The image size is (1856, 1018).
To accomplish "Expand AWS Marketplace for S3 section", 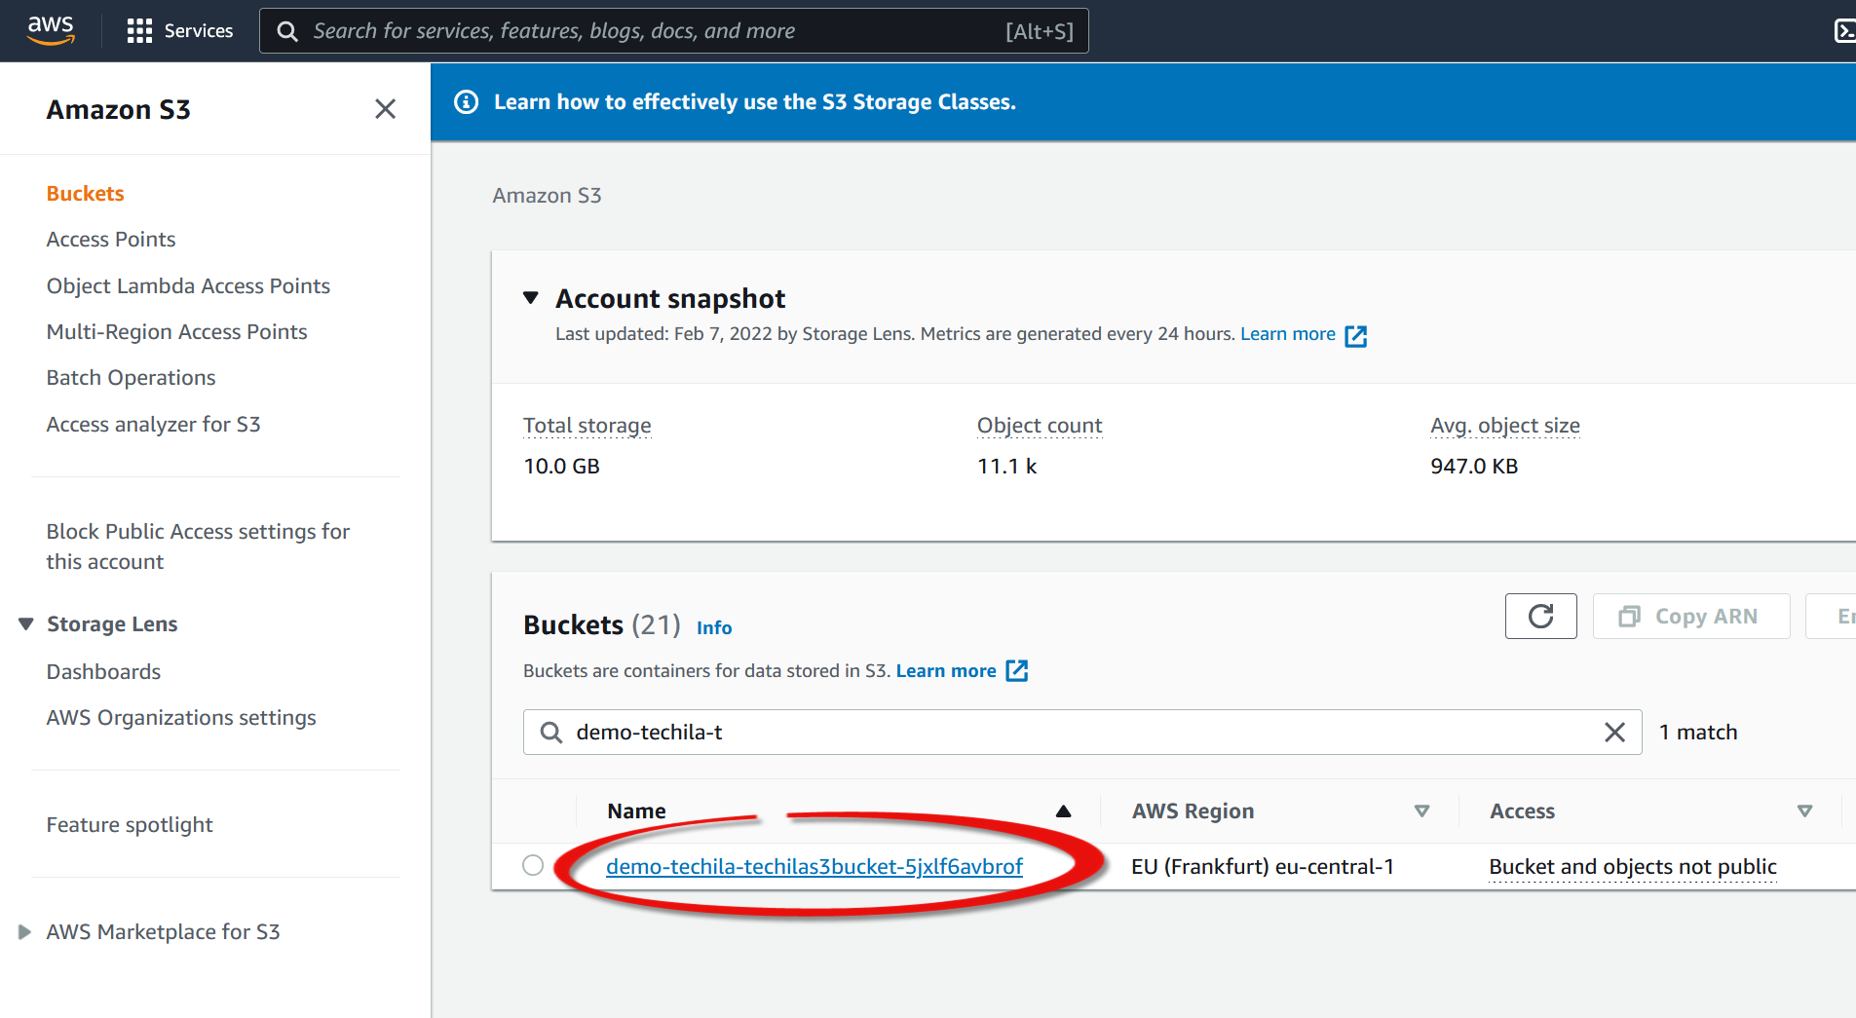I will (24, 932).
